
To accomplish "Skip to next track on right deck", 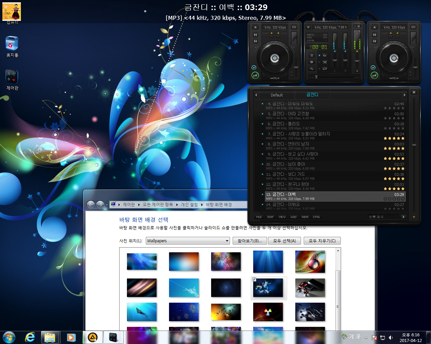I will [374, 35].
